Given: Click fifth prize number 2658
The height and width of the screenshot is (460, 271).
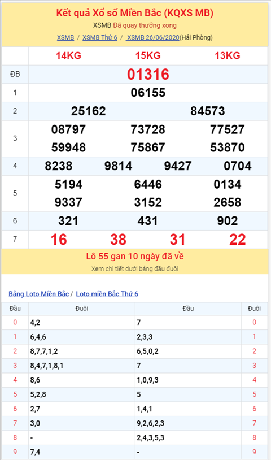Looking at the screenshot, I should (228, 202).
